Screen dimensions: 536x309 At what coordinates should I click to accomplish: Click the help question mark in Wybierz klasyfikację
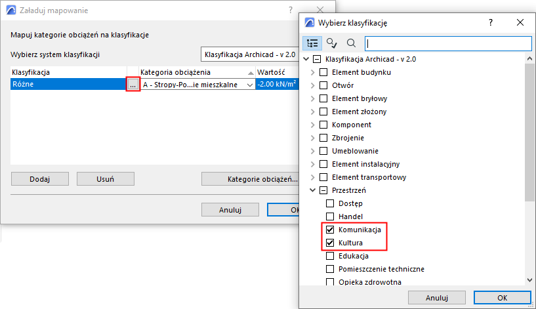pyautogui.click(x=490, y=22)
